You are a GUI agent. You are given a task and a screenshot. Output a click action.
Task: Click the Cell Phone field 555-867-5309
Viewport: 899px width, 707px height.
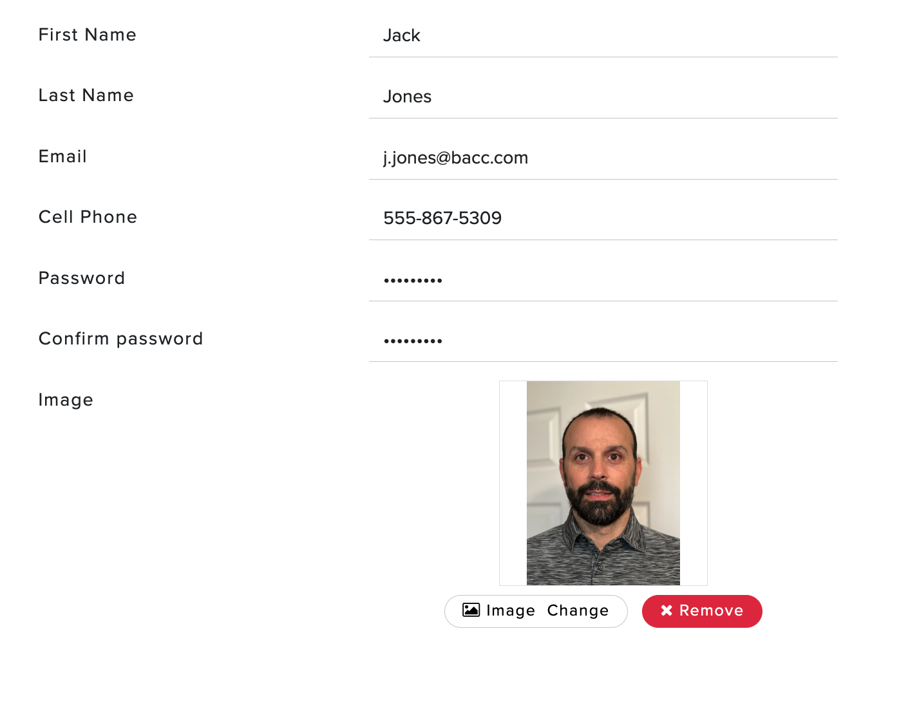click(603, 218)
